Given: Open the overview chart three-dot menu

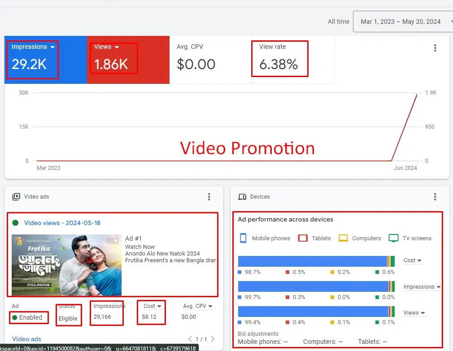Looking at the screenshot, I should coord(435,48).
